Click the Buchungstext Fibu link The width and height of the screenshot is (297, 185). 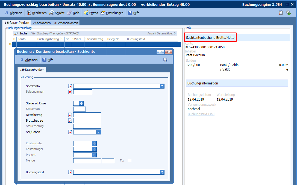coord(201,114)
